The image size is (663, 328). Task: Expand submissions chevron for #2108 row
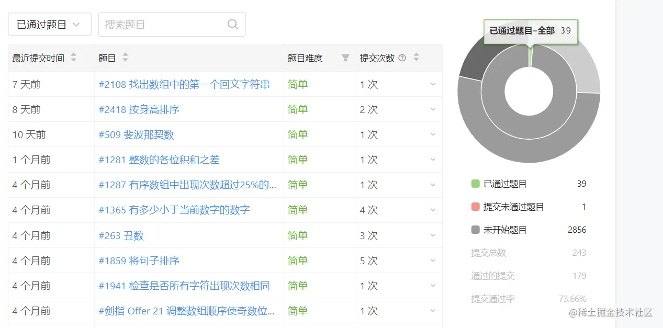pos(433,84)
